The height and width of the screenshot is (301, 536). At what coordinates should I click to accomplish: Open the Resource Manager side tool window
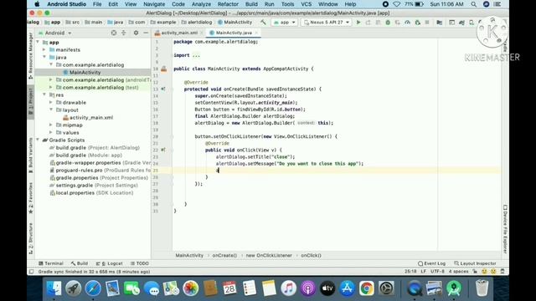[31, 56]
